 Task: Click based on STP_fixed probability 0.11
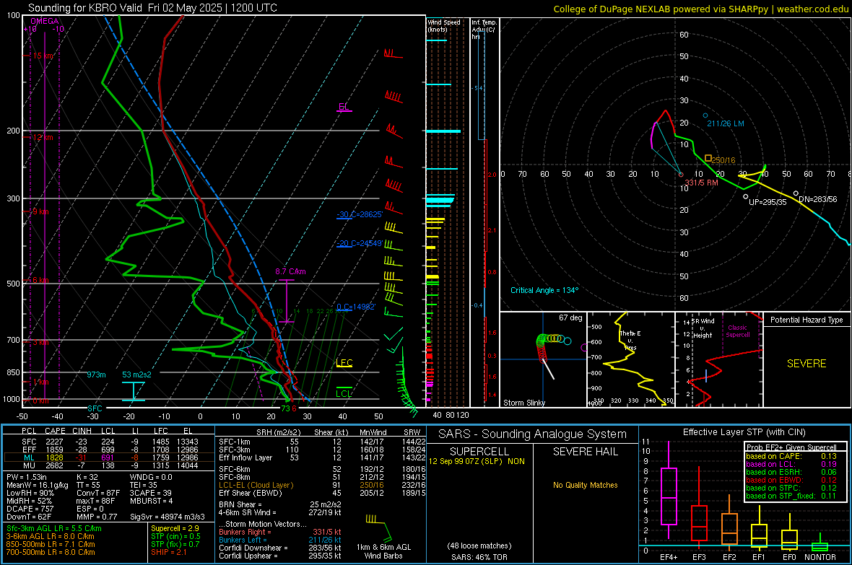(x=791, y=496)
